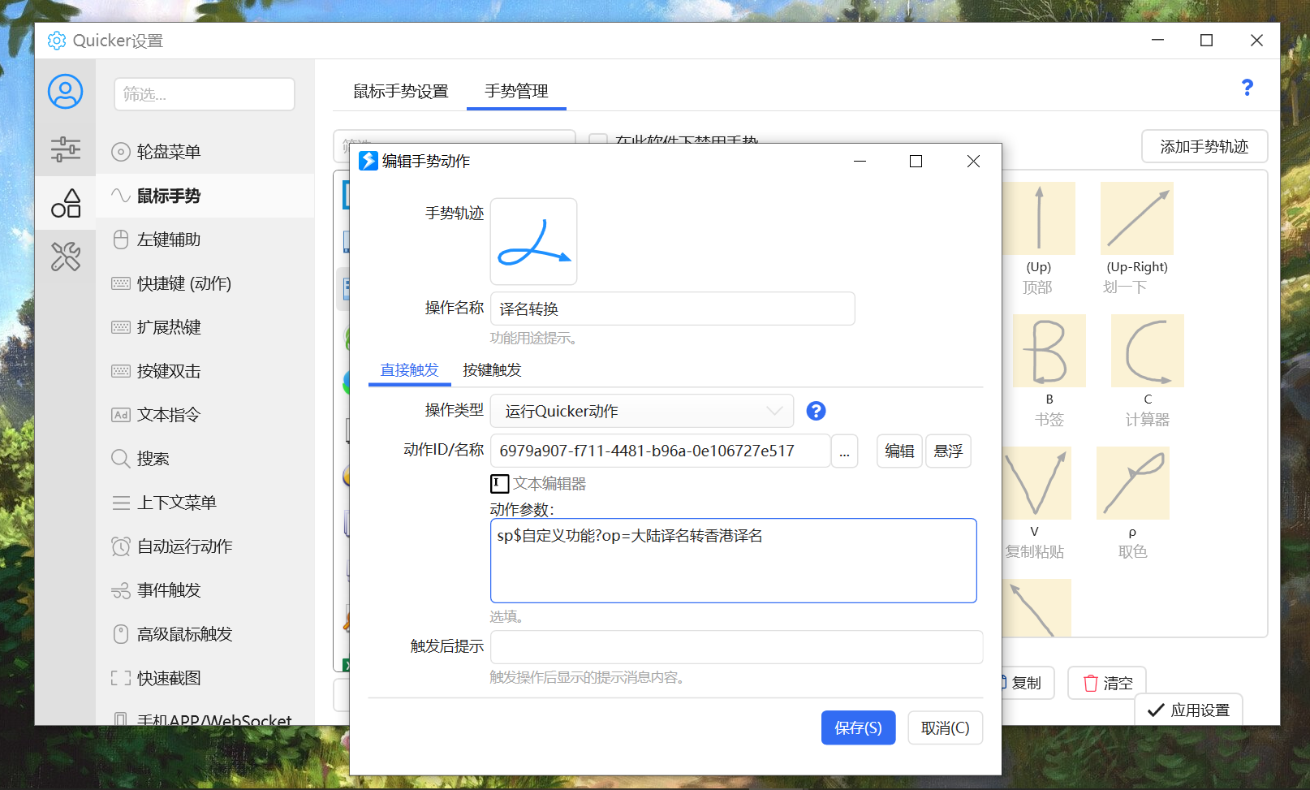This screenshot has width=1310, height=790.
Task: Save with the 保存(S) button
Action: click(858, 727)
